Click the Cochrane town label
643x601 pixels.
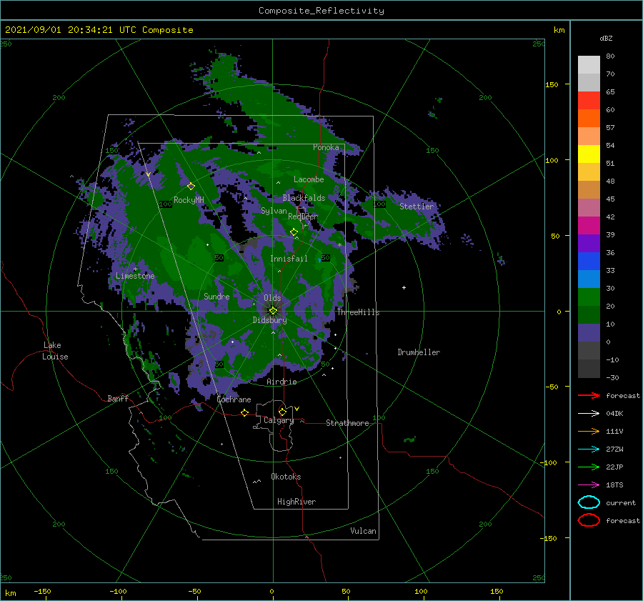[x=234, y=399]
